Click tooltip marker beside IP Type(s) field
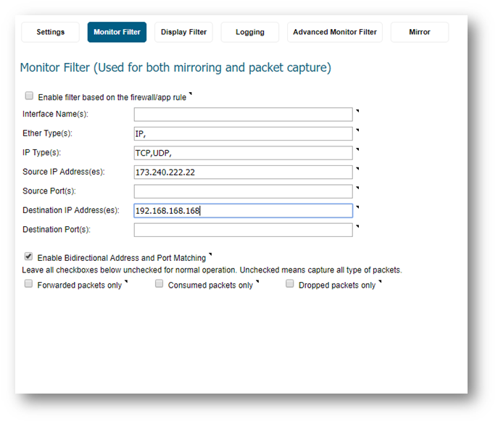The width and height of the screenshot is (498, 424). click(x=357, y=149)
